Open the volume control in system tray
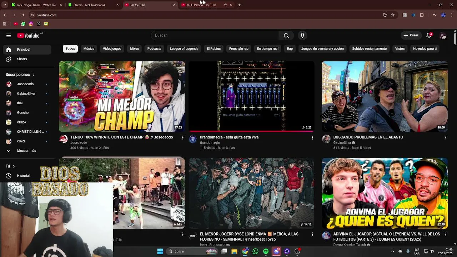This screenshot has width=457, height=257. (432, 251)
